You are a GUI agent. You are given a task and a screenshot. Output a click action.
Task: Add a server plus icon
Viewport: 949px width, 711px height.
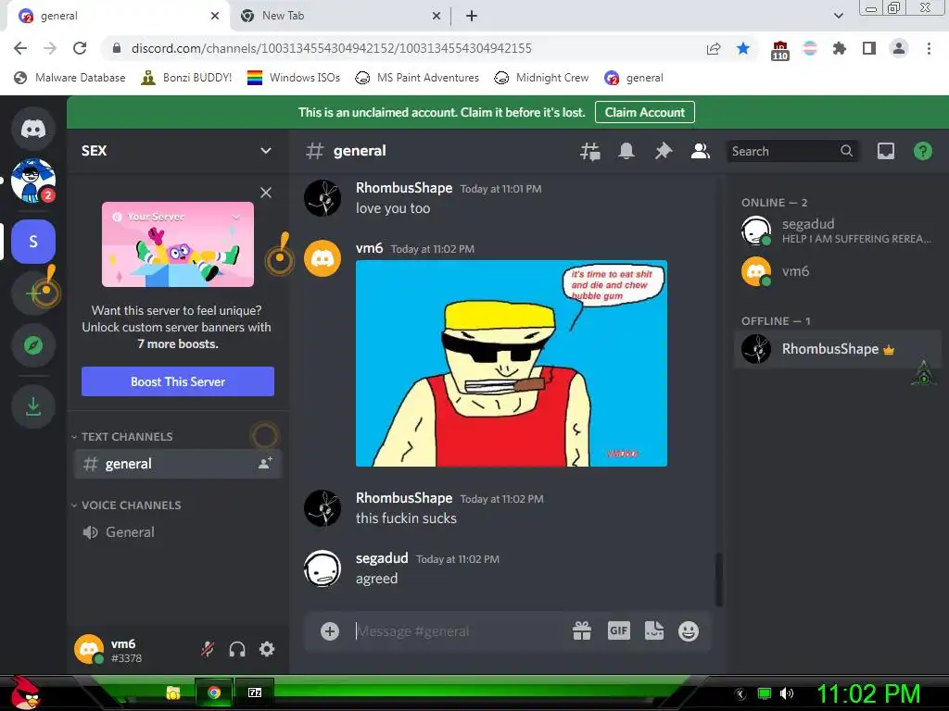tap(33, 293)
